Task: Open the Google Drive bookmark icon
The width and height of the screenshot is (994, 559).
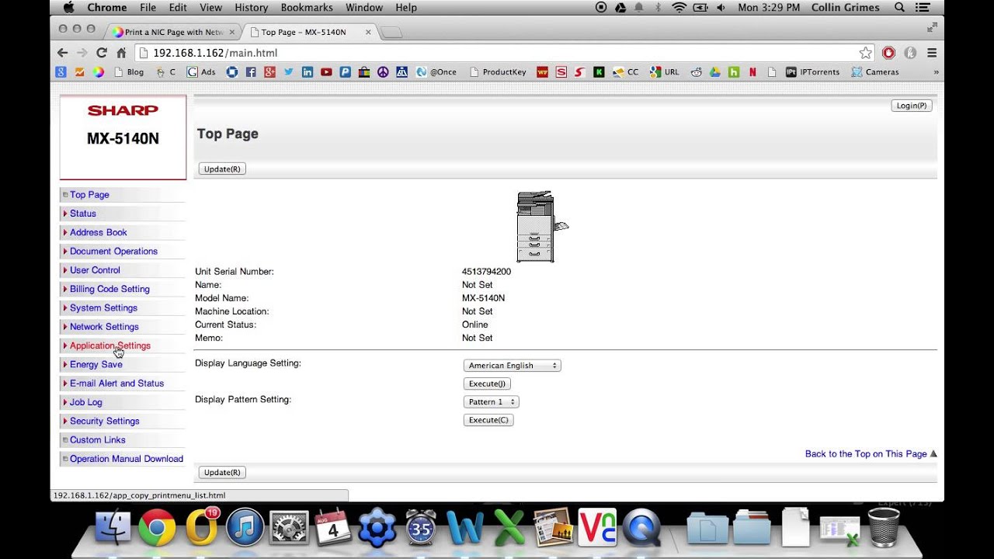Action: pos(714,71)
